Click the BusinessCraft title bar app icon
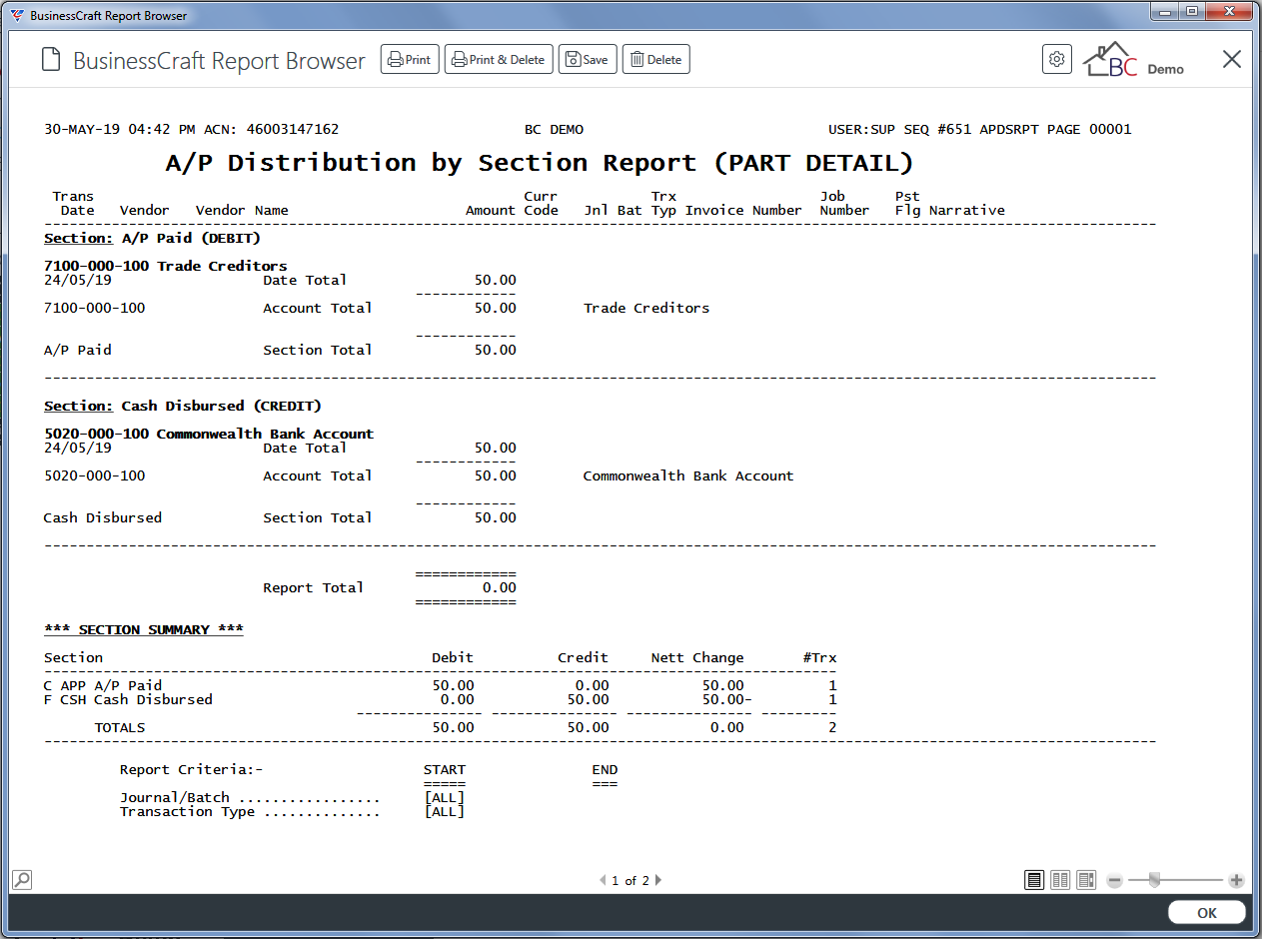Image resolution: width=1262 pixels, height=939 pixels. pyautogui.click(x=17, y=15)
